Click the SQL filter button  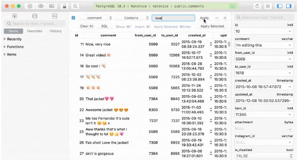pos(104,26)
